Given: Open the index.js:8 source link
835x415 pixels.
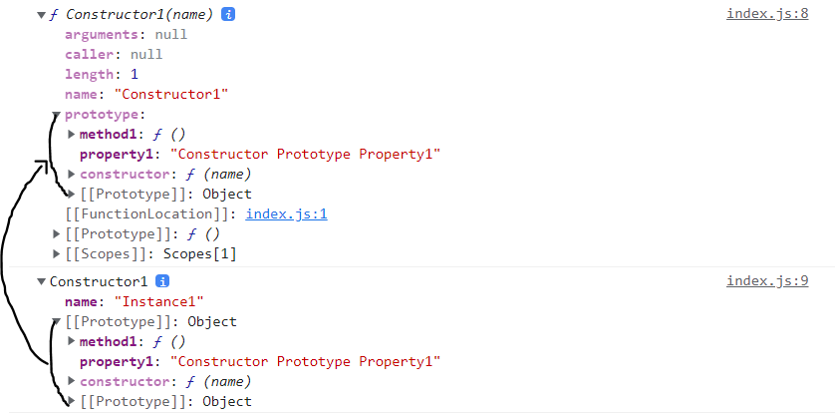Looking at the screenshot, I should click(x=767, y=14).
